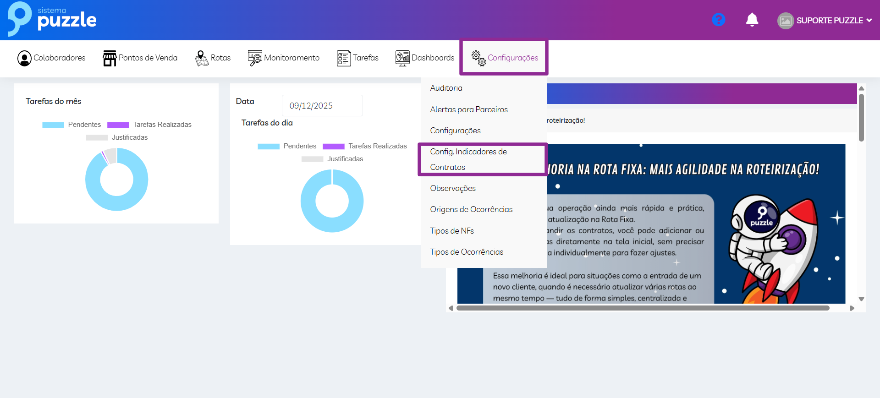The height and width of the screenshot is (398, 880).
Task: Click the Configurações gears icon
Action: point(478,58)
